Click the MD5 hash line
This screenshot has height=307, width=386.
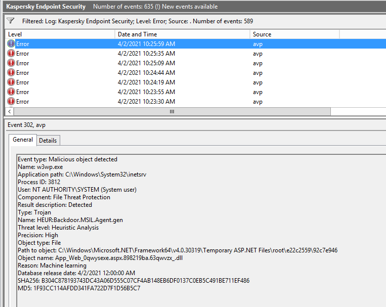coord(79,288)
